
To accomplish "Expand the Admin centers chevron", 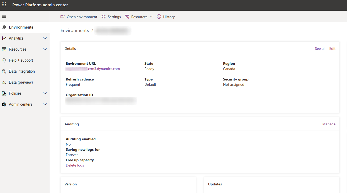I will (45, 104).
